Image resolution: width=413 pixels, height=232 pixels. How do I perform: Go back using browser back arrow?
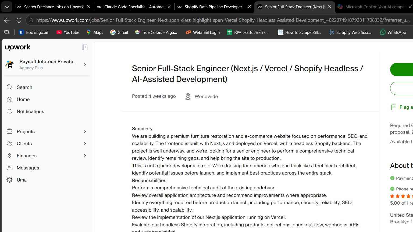point(7,20)
